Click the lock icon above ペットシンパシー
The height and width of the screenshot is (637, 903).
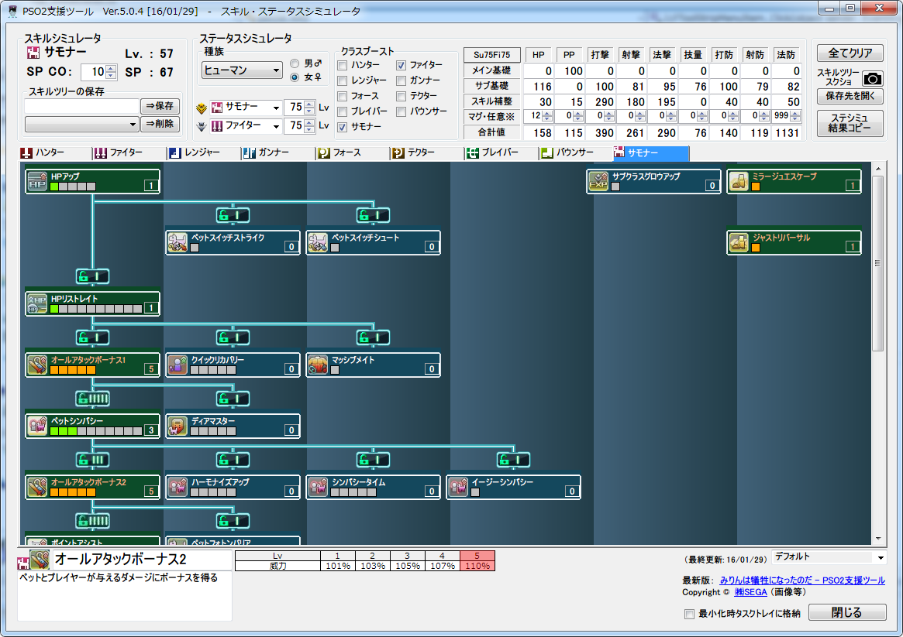pyautogui.click(x=92, y=399)
